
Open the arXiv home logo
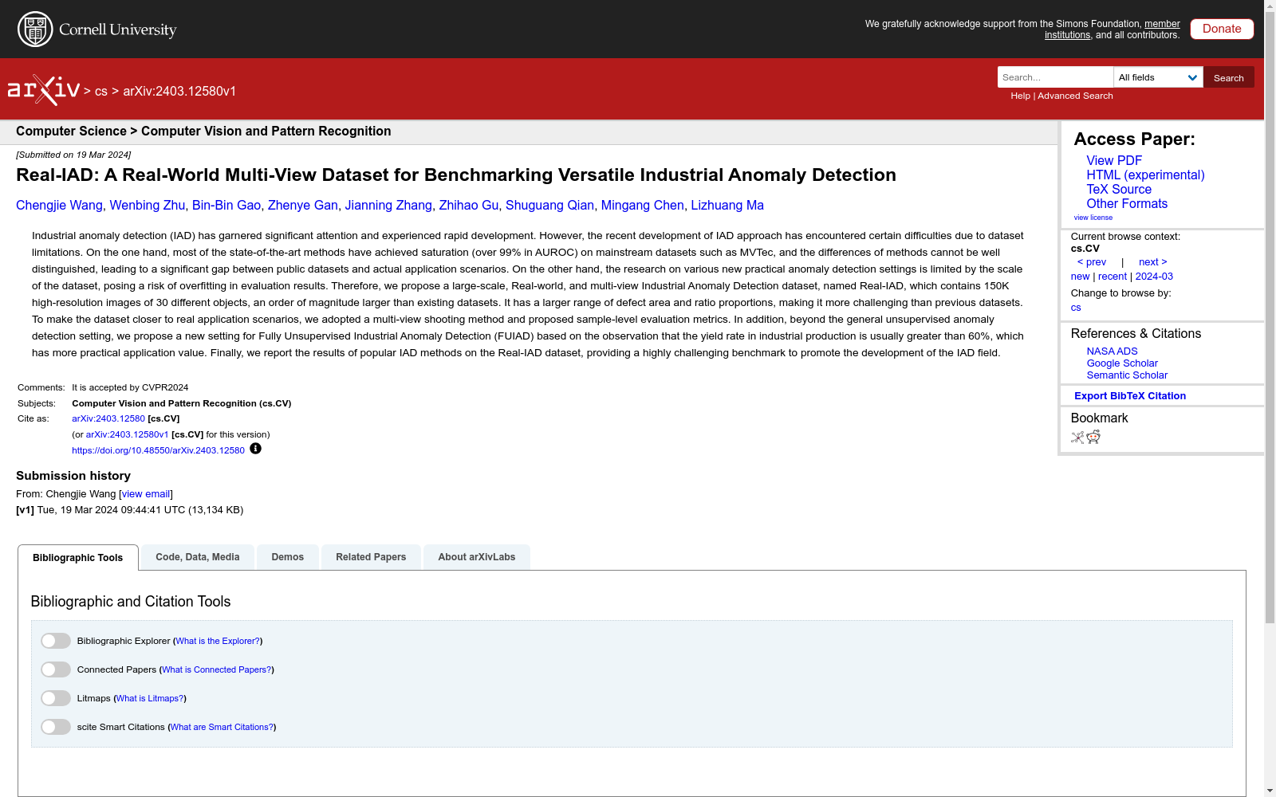click(x=44, y=90)
